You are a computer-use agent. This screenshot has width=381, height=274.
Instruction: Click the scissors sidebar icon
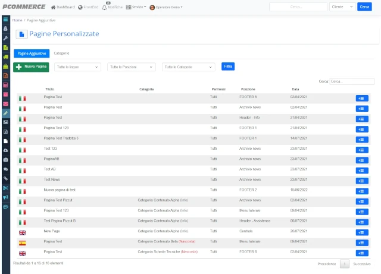(x=5, y=188)
